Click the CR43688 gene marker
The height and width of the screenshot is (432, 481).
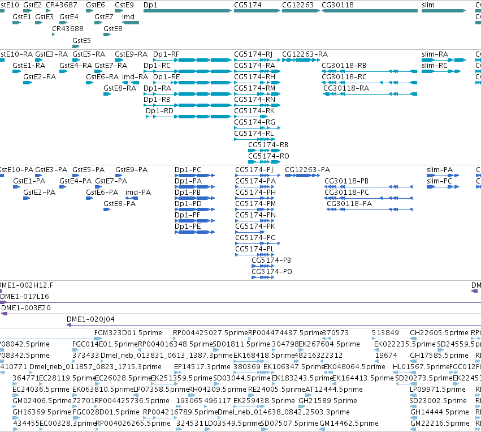click(53, 35)
